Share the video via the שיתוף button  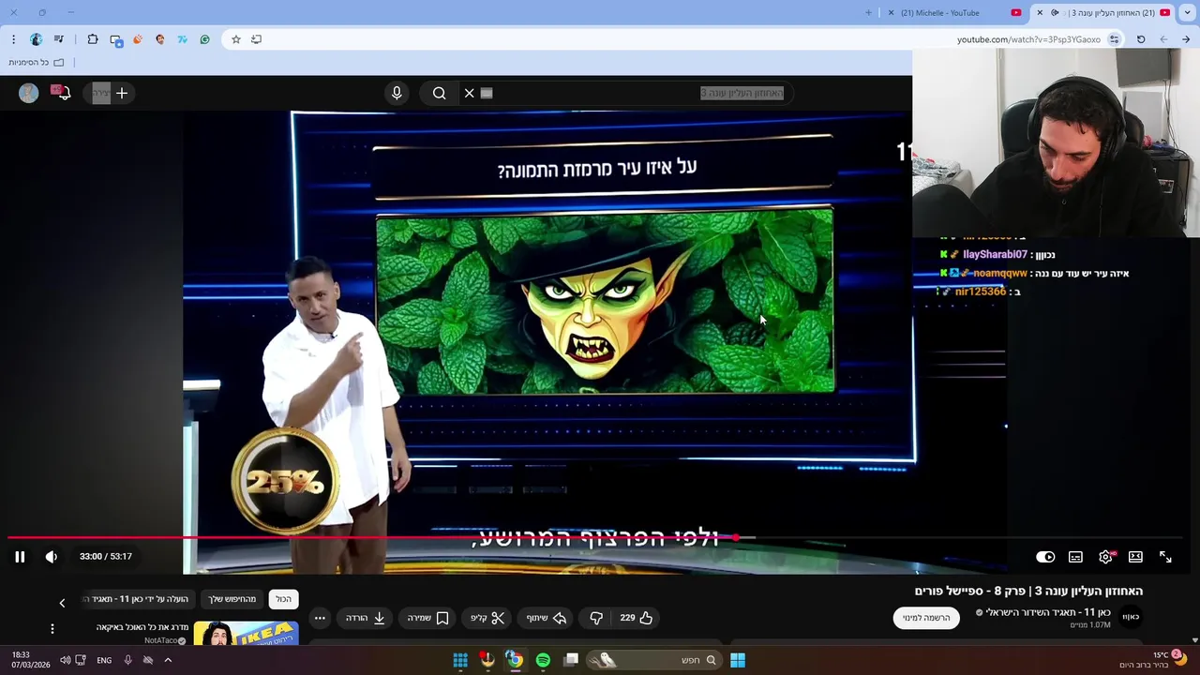(547, 618)
